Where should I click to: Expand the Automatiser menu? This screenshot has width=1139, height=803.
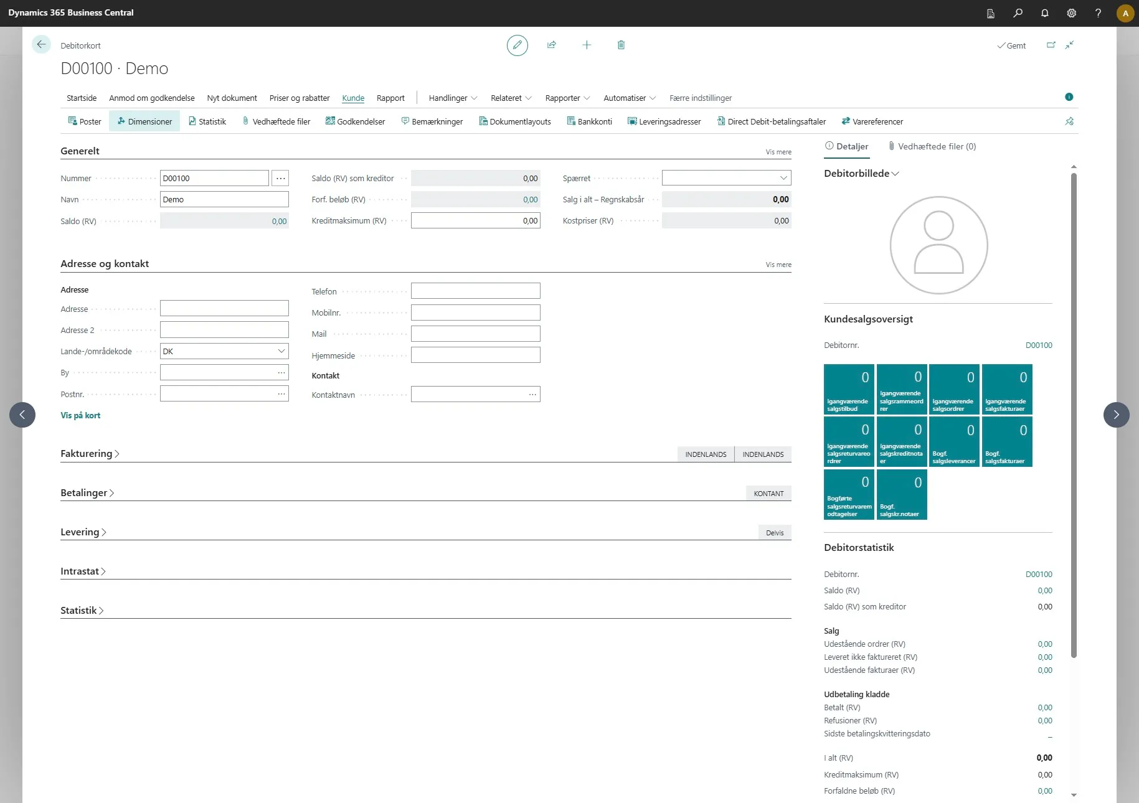pyautogui.click(x=630, y=98)
